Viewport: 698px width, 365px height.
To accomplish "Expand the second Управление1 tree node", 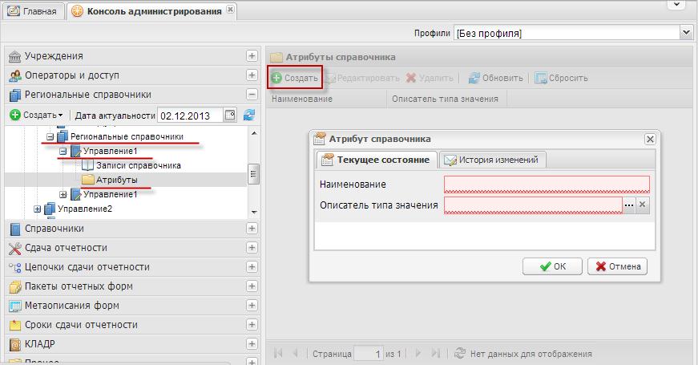I will [x=63, y=194].
